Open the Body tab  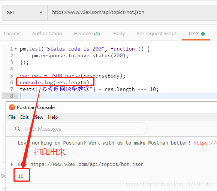(x=119, y=34)
